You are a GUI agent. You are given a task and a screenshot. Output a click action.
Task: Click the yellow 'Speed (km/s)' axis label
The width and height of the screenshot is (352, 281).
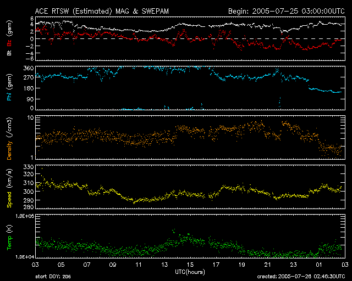(9, 188)
